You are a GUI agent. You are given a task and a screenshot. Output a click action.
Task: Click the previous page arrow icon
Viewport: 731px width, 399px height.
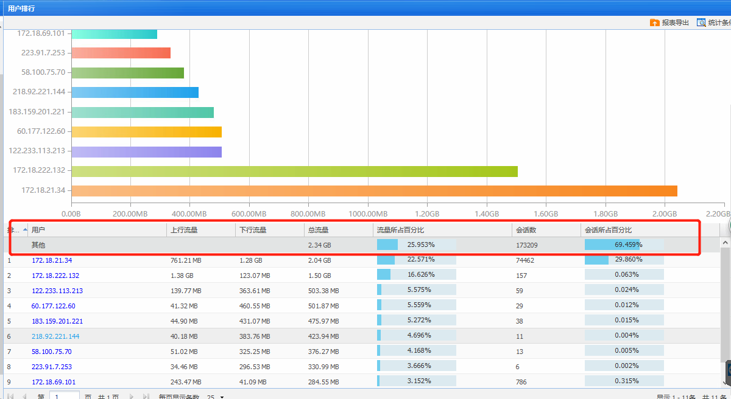pyautogui.click(x=24, y=397)
